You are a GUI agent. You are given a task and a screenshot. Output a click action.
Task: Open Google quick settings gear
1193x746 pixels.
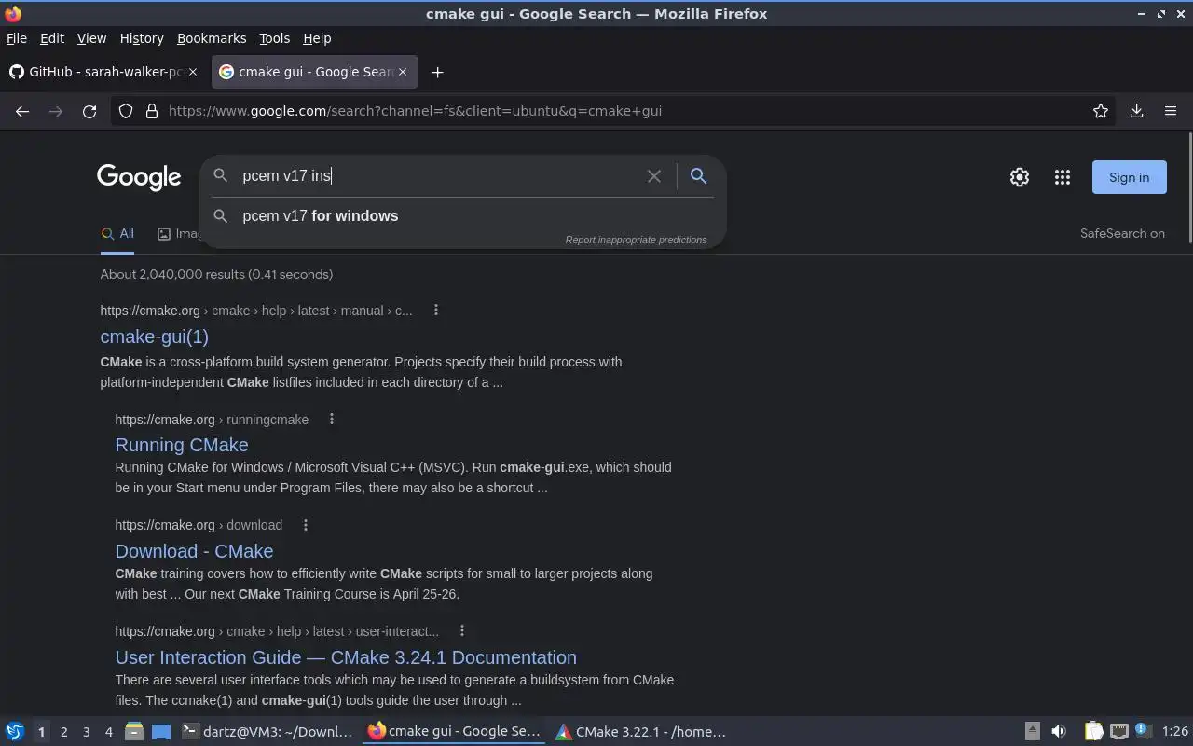point(1020,177)
